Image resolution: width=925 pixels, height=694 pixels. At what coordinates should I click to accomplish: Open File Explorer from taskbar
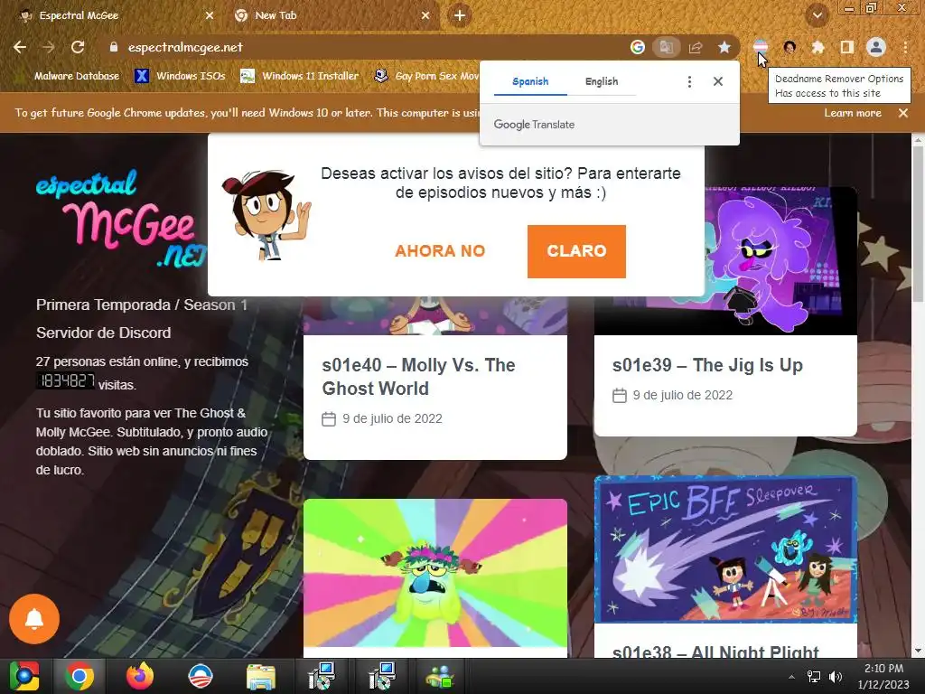pos(261,676)
